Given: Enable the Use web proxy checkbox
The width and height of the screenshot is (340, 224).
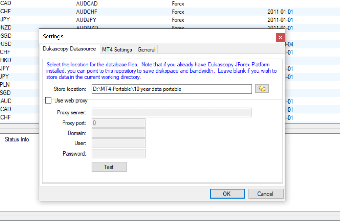Looking at the screenshot, I should (x=48, y=100).
